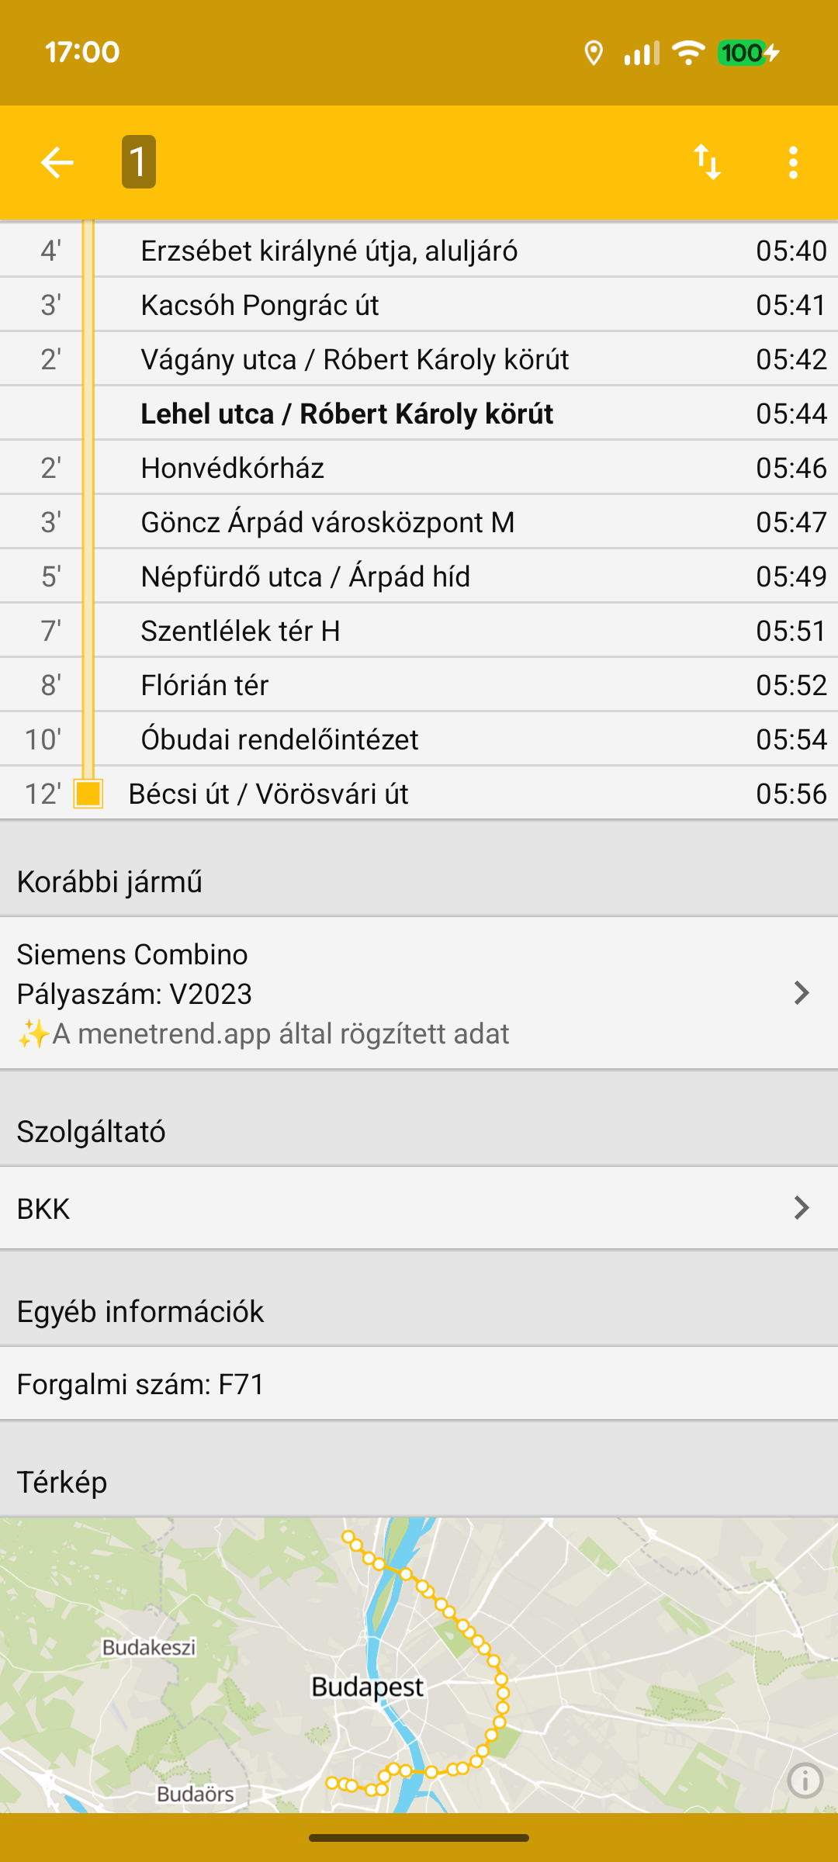
Task: Tap the route number 1 badge
Action: click(139, 162)
